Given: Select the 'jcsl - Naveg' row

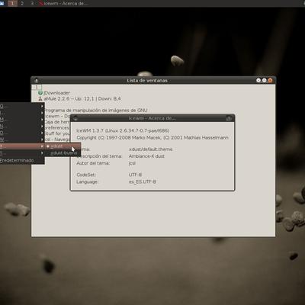Looking at the screenshot, I should [x=57, y=140].
